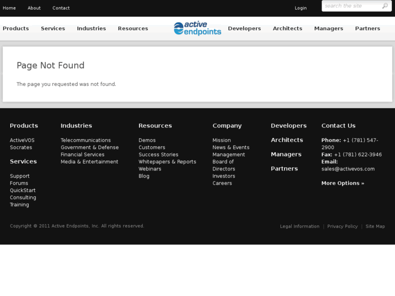Click the footer Architects heading
The width and height of the screenshot is (395, 296).
pos(287,140)
